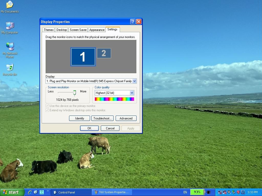Select monitor 2 icon in arrangement area
This screenshot has width=262, height=196.
click(x=104, y=53)
